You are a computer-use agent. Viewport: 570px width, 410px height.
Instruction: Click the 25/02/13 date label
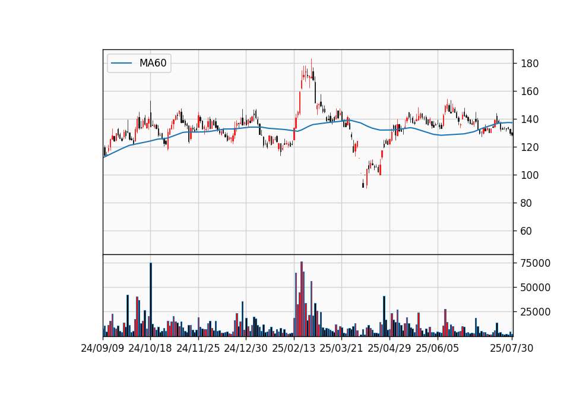pos(294,349)
